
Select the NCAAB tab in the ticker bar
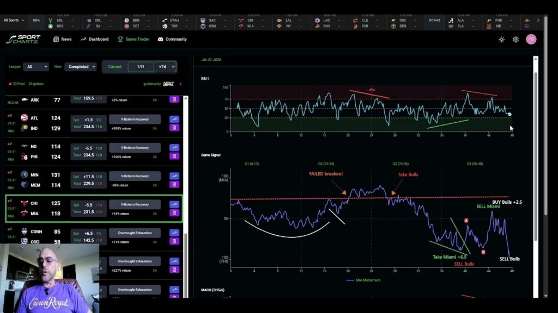point(434,20)
